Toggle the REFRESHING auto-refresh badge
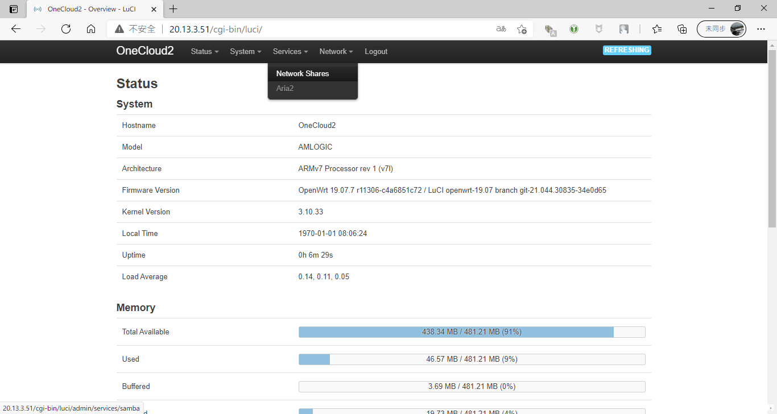The height and width of the screenshot is (414, 777). click(627, 50)
